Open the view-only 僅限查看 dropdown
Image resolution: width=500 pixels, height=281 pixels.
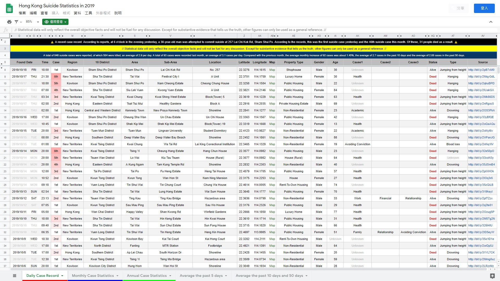(55, 22)
